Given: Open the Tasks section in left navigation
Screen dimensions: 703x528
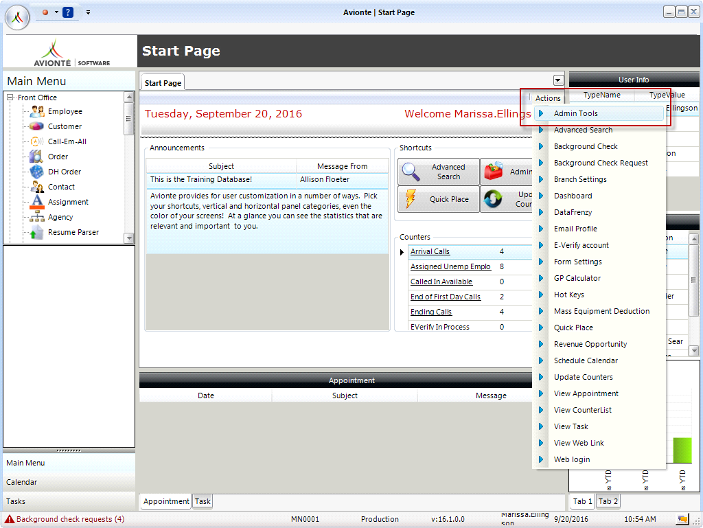Looking at the screenshot, I should click(x=69, y=501).
